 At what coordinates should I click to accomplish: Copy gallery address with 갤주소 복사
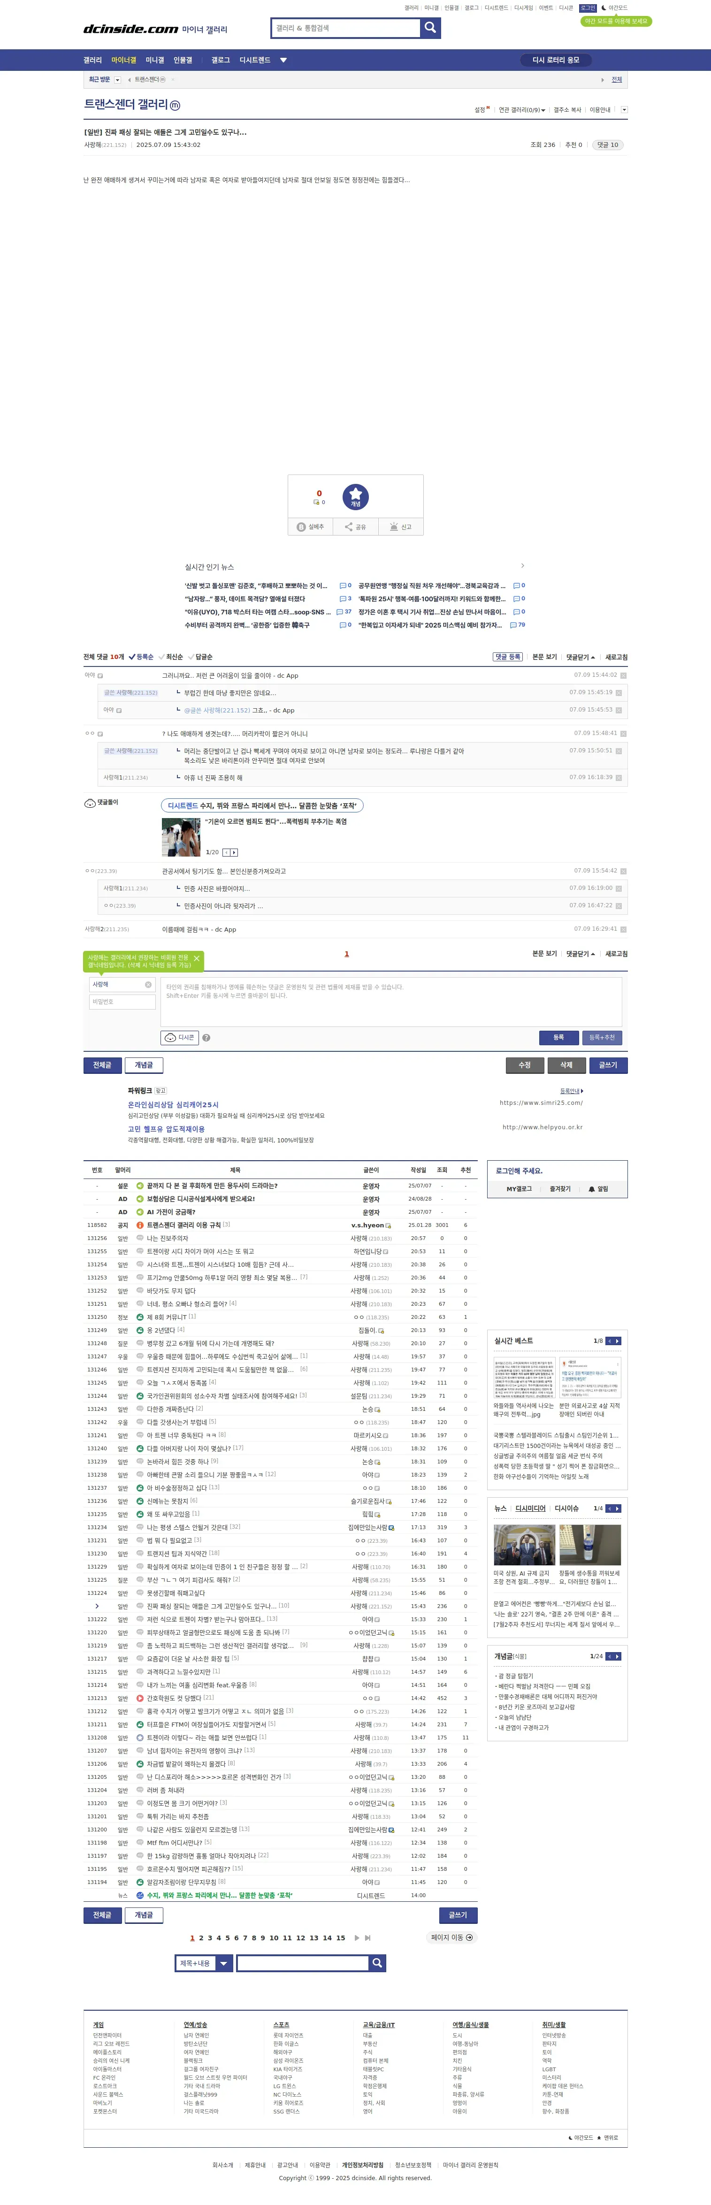click(567, 109)
